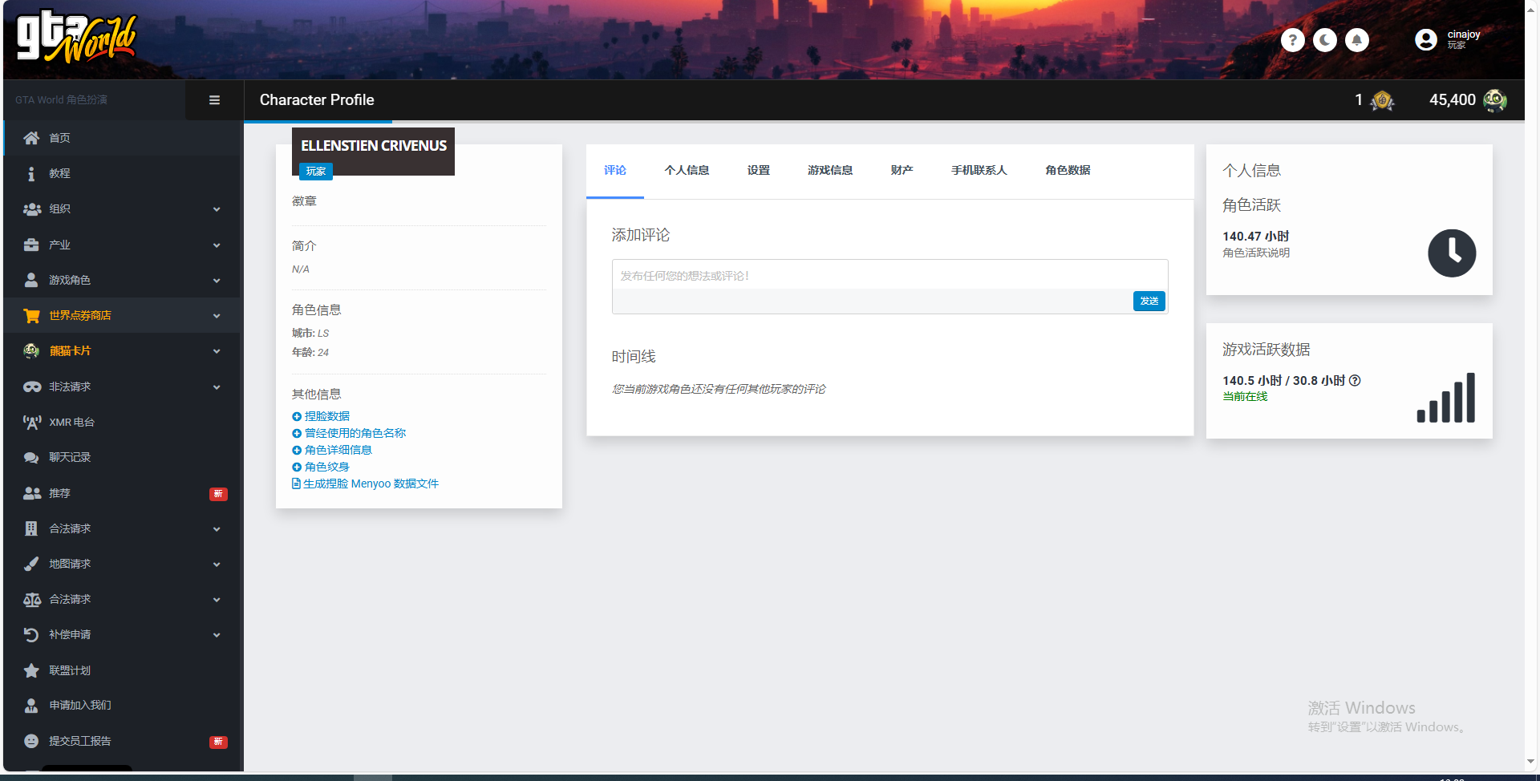Click the clock icon in 角色活跃 card
Screen dimensions: 1540x781
tap(1452, 253)
